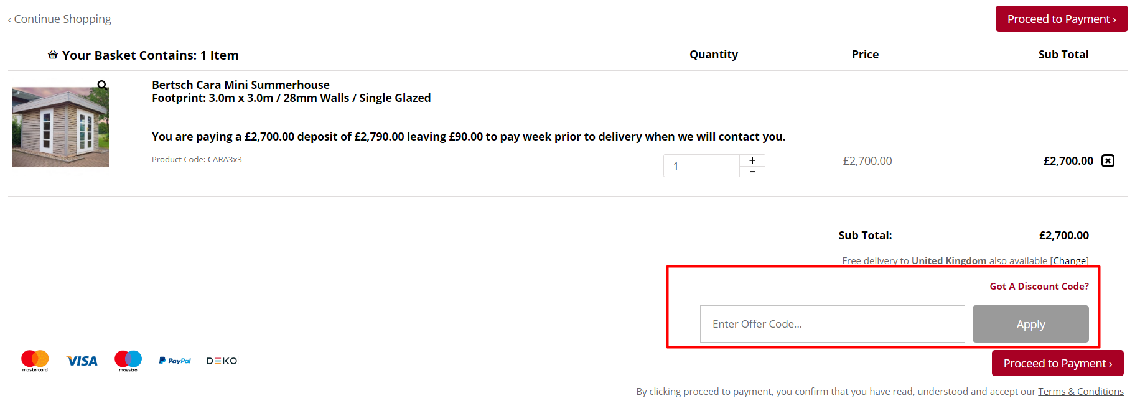This screenshot has width=1140, height=401.
Task: Click the Mastercard payment icon
Action: [35, 361]
